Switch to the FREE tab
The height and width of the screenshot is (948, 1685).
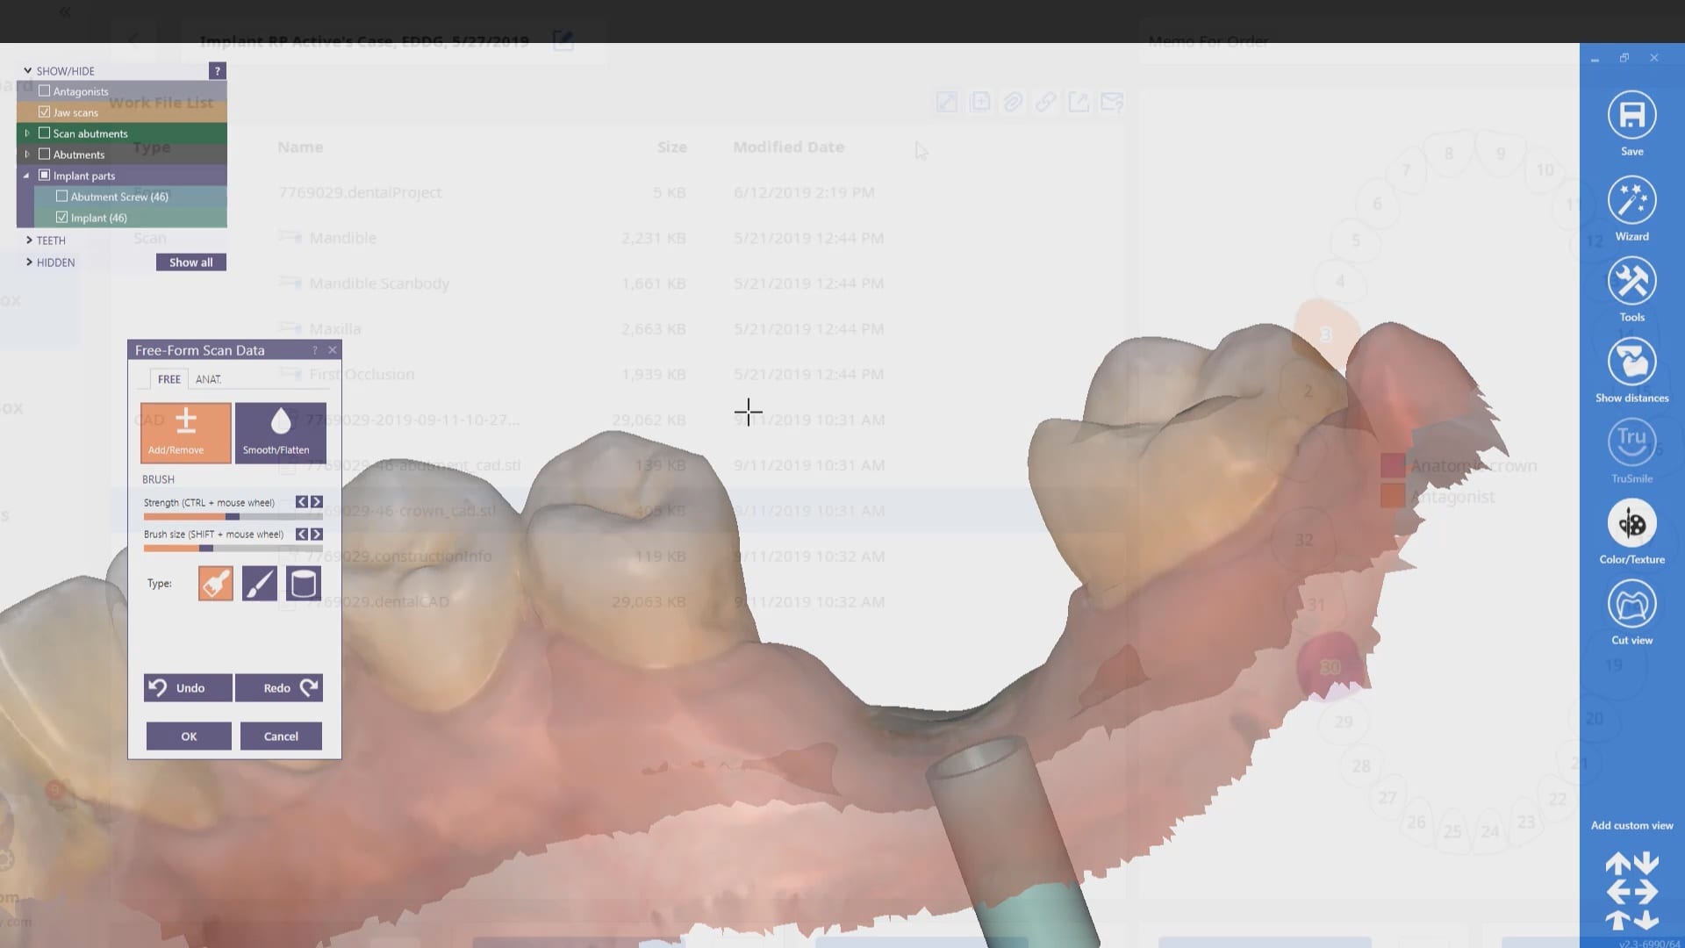(x=168, y=379)
